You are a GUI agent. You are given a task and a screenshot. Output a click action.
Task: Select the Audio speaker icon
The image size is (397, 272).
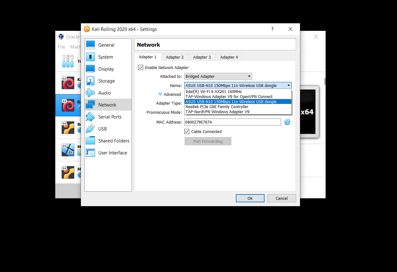tap(90, 93)
